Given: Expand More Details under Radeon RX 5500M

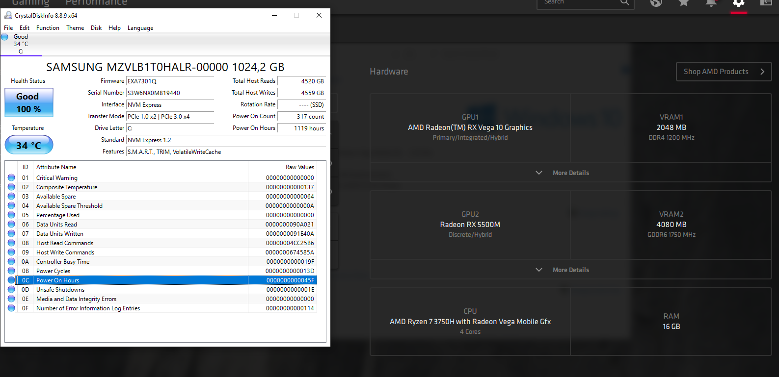Looking at the screenshot, I should click(563, 270).
